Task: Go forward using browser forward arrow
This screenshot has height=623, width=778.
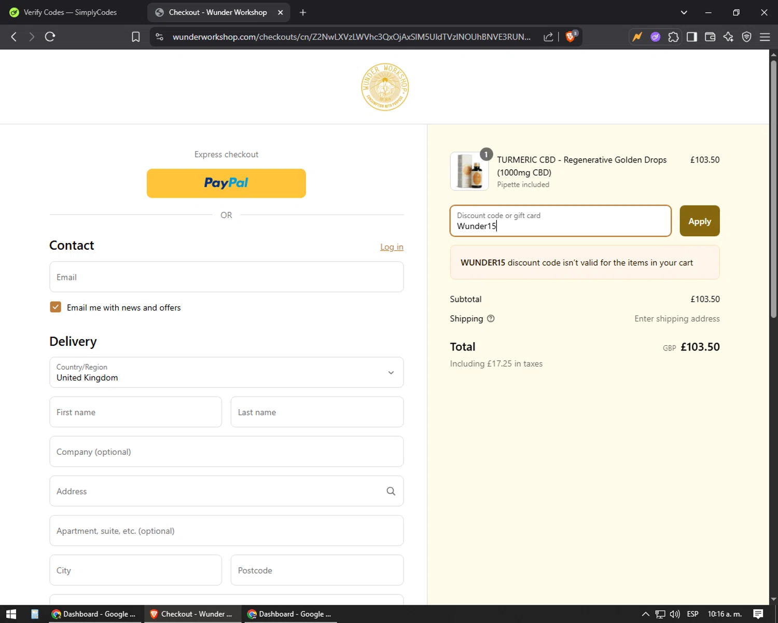Action: (x=32, y=37)
